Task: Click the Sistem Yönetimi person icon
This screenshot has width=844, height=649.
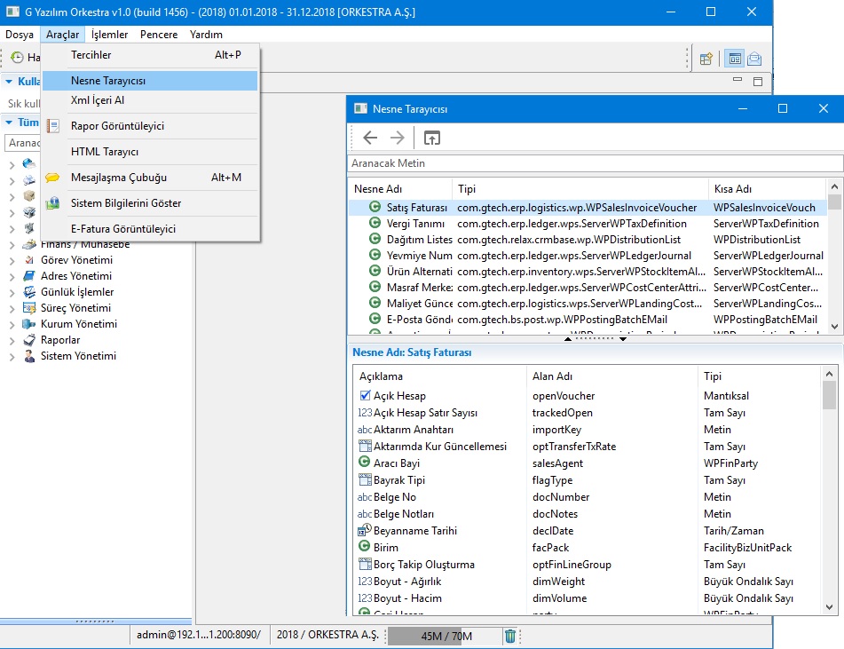Action: 29,356
